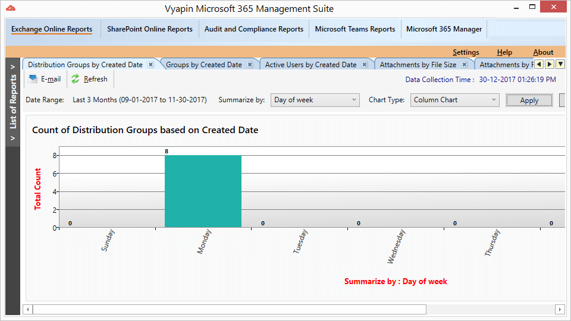Open Microsoft 365 Manager
571x321 pixels.
pos(444,29)
